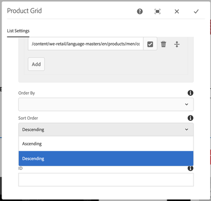
Task: Switch to the List Settings tab
Action: coord(18,31)
